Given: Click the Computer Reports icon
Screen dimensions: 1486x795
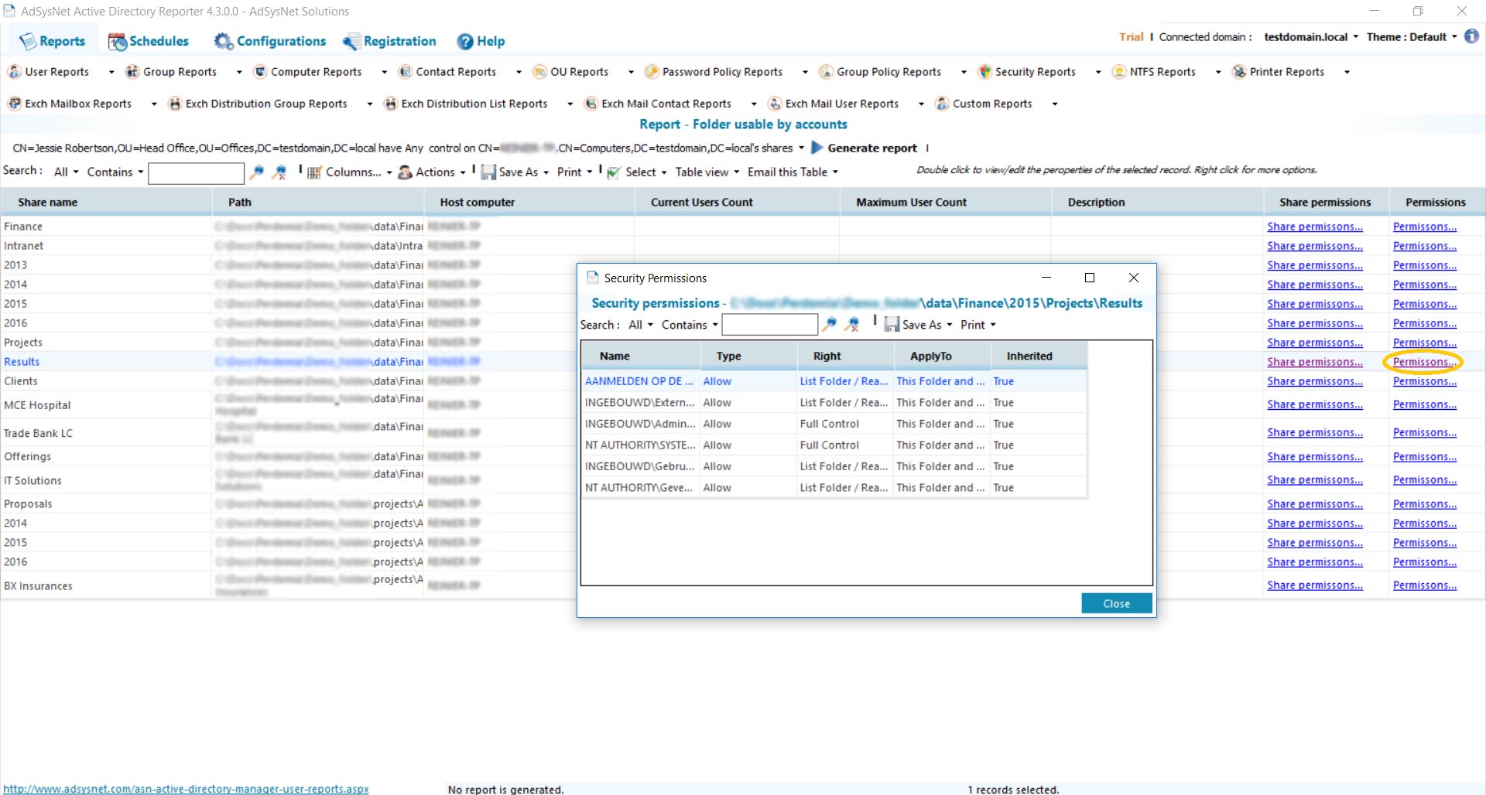Looking at the screenshot, I should point(260,72).
